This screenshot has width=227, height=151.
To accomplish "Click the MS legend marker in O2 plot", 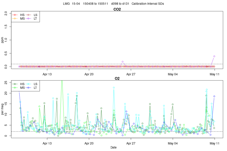I will (15, 88).
